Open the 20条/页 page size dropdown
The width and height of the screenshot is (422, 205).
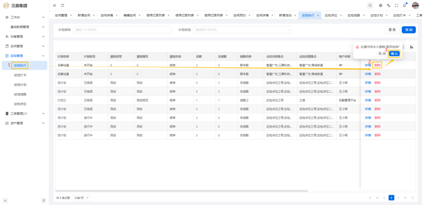coord(82,198)
